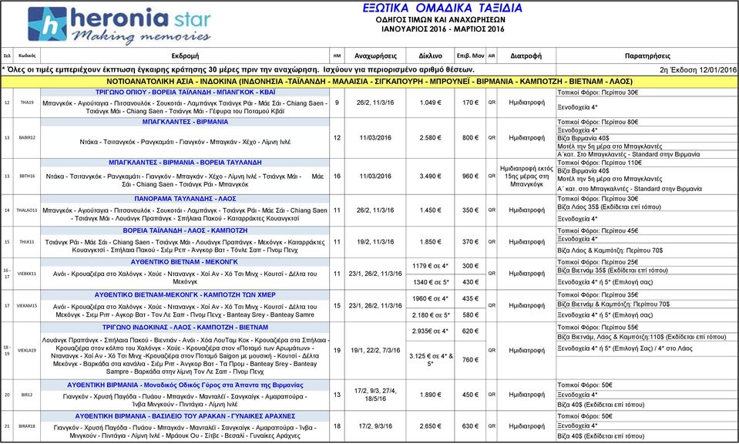
Task: Click the note Τοπικοί Φόροι: Περίπου 80€
Action: (x=598, y=122)
